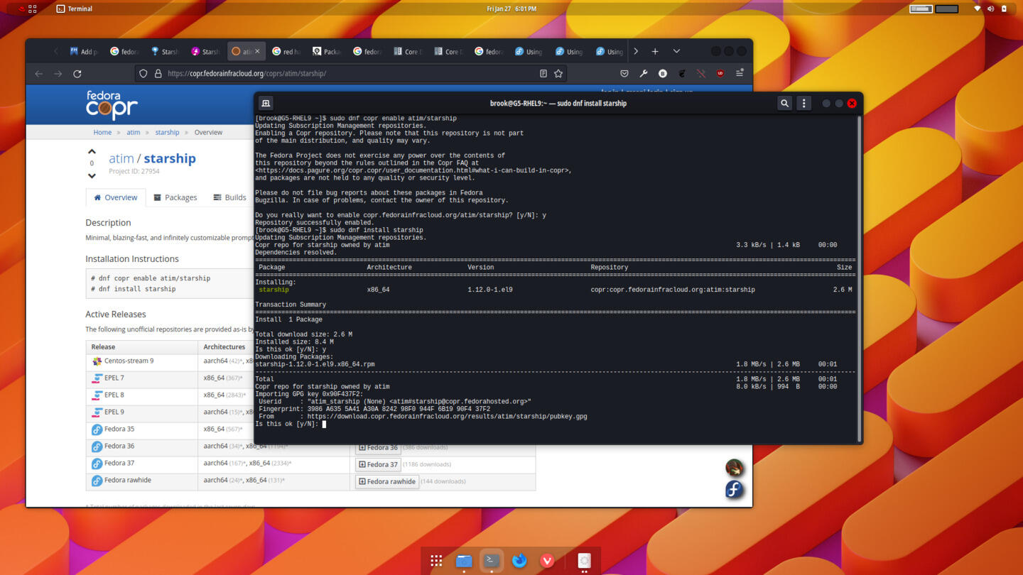Click the 'Architectures' column header
The width and height of the screenshot is (1023, 575).
point(224,346)
